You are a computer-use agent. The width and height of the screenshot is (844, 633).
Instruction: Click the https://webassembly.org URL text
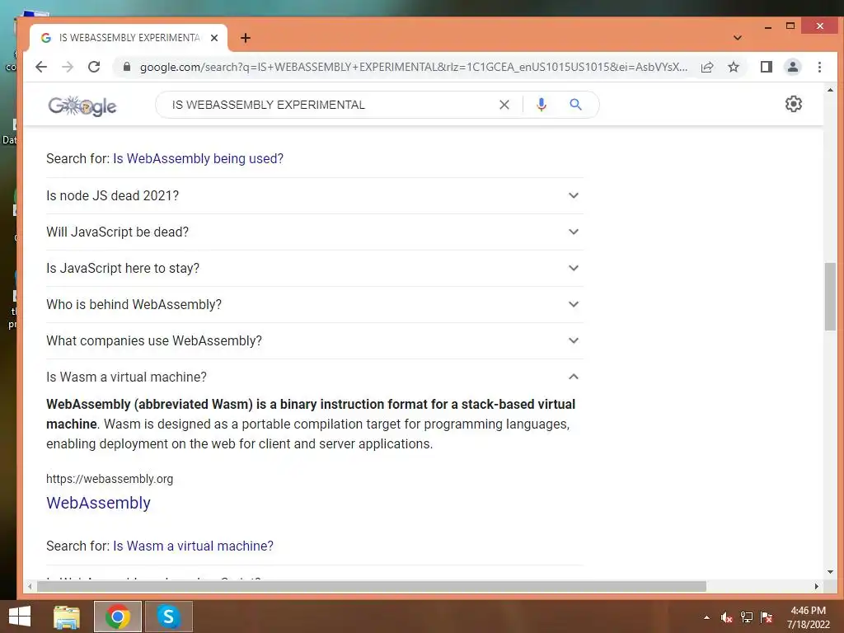pos(110,479)
